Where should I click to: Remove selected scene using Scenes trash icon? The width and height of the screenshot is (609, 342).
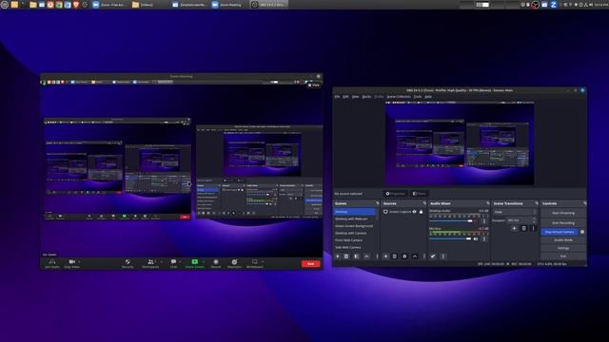(x=346, y=256)
